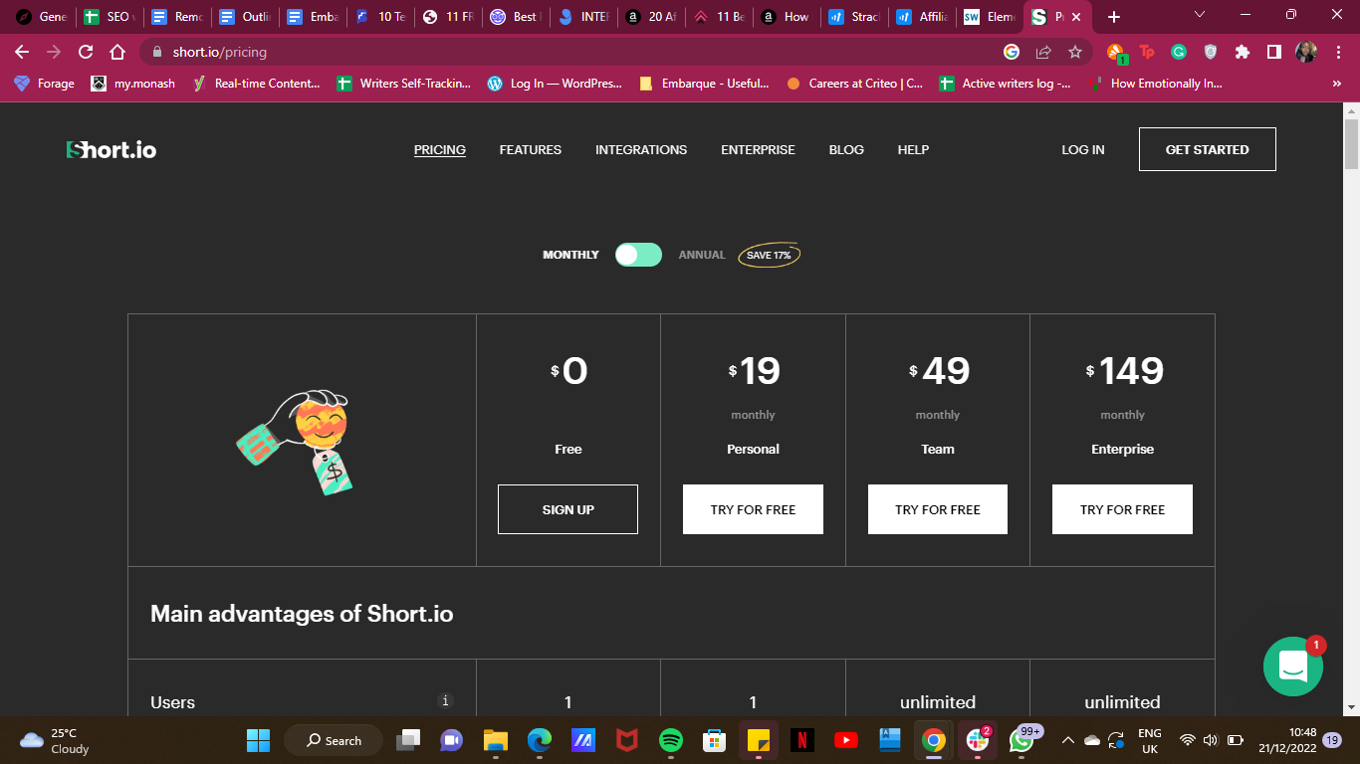Try the Team plan for free
The height and width of the screenshot is (764, 1360).
pyautogui.click(x=938, y=509)
